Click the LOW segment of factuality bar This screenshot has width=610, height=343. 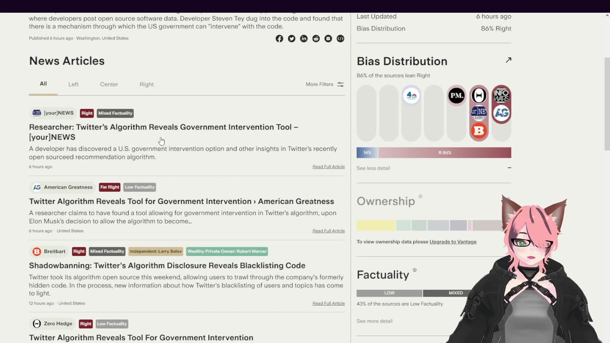(x=389, y=293)
